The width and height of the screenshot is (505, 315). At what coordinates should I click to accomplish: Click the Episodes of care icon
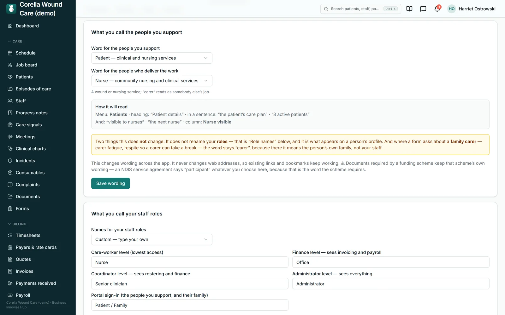click(x=10, y=89)
